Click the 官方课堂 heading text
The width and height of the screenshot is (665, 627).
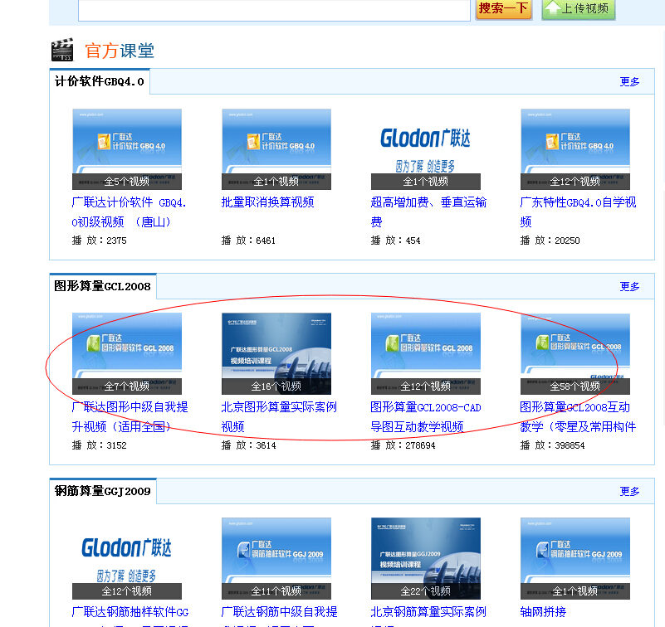pyautogui.click(x=120, y=51)
